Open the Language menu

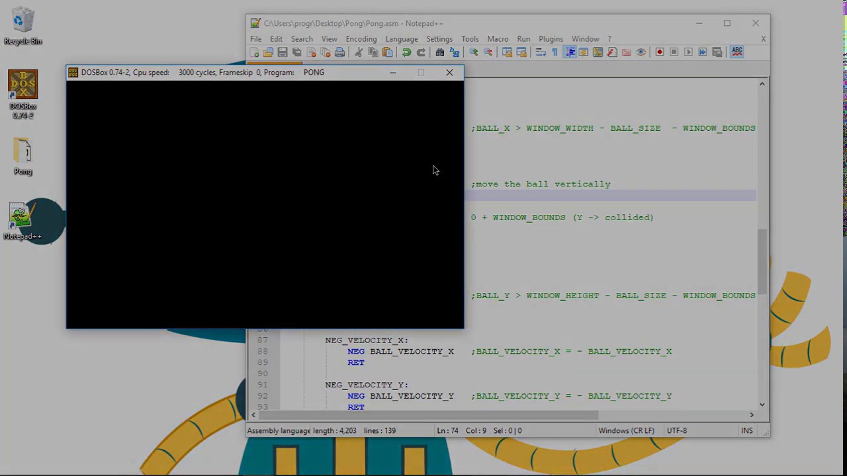pyautogui.click(x=402, y=39)
